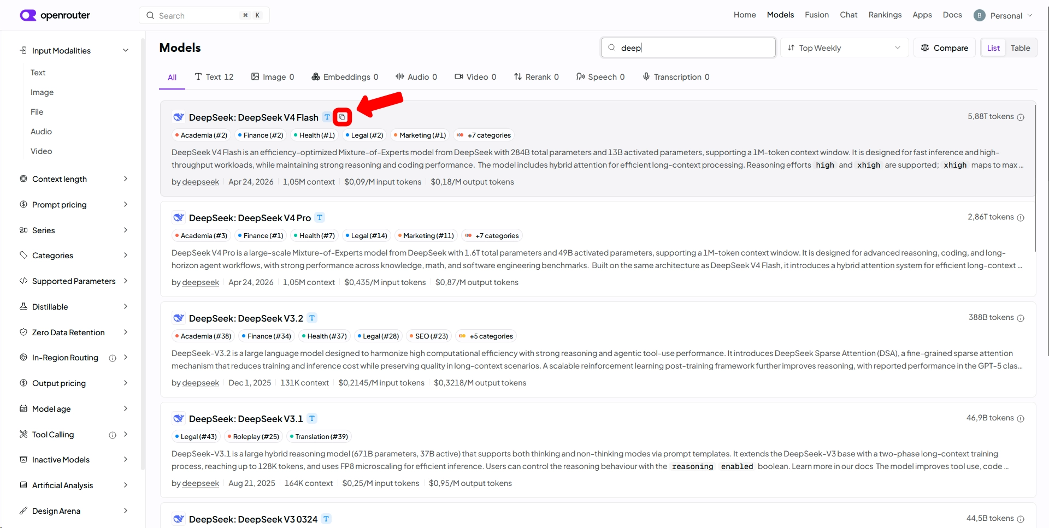The image size is (1049, 528).
Task: Switch to the Table view
Action: point(1020,48)
